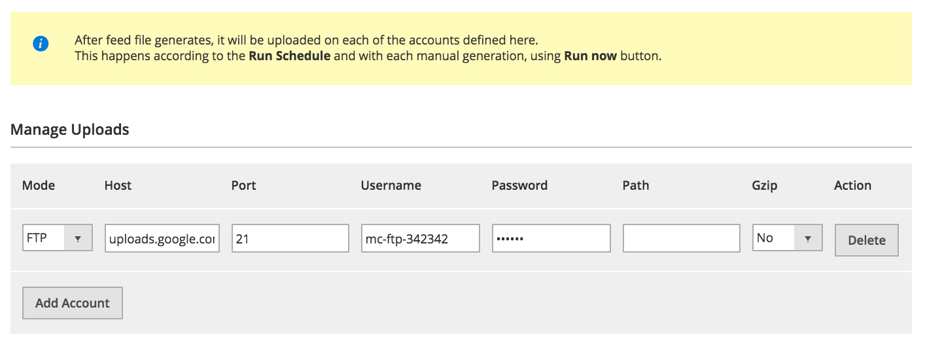
Task: Open the Gzip No dropdown
Action: tap(787, 238)
